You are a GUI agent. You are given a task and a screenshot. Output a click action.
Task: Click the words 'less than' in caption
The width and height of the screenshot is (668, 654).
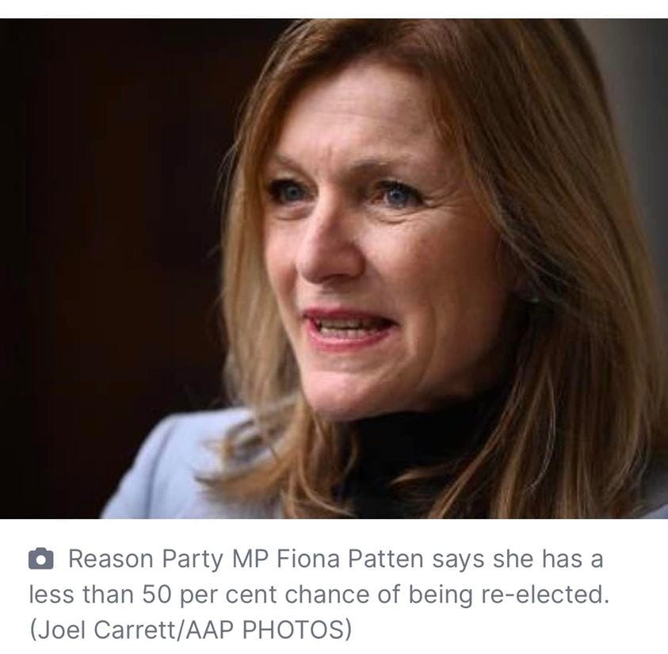[82, 595]
